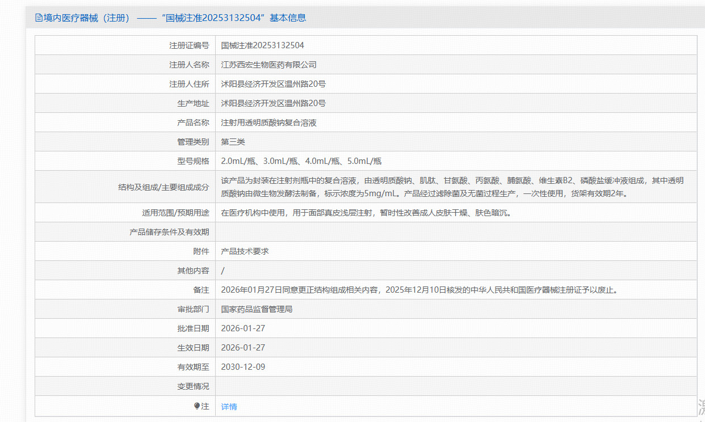Viewport: 705px width, 422px height.
Task: Select product name 注射用透明质酸钠复合溶液
Action: pos(268,123)
